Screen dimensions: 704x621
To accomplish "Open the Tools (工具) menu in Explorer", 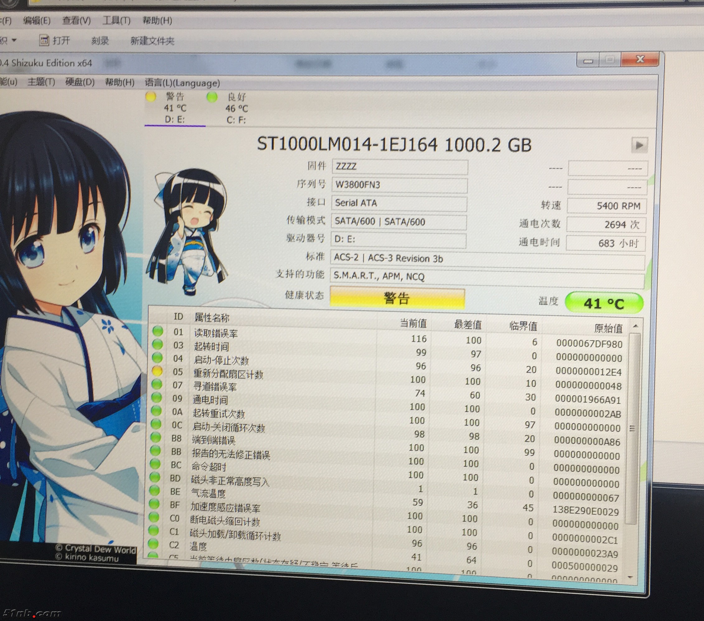I will [116, 21].
